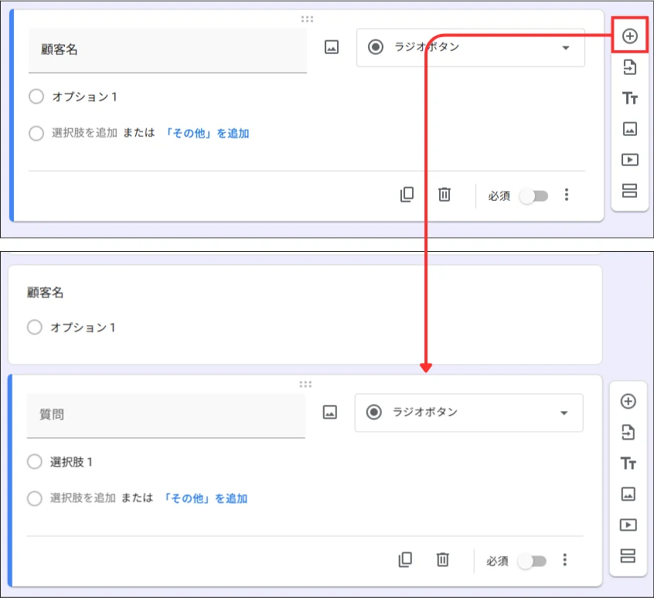Screen dimensions: 654x598
Task: Duplicate the new 質問 question card
Action: [405, 559]
